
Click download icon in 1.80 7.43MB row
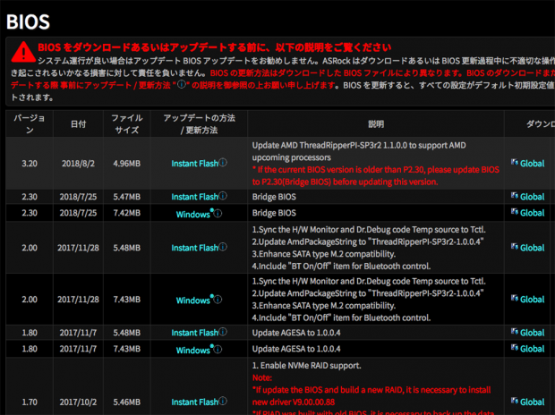point(515,348)
